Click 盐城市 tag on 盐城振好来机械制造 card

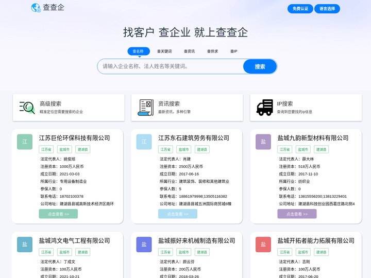point(183,252)
